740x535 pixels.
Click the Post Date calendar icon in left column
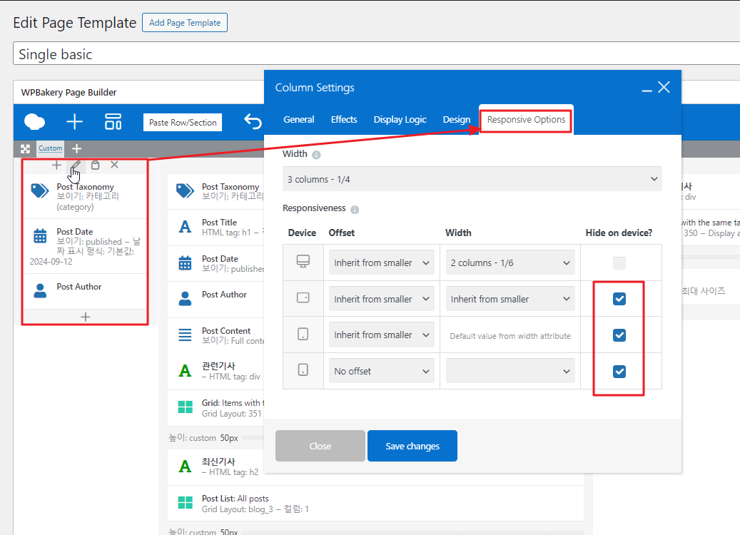(x=40, y=235)
